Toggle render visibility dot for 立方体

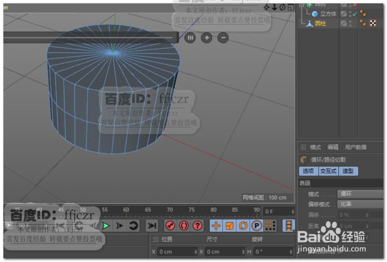tap(350, 15)
